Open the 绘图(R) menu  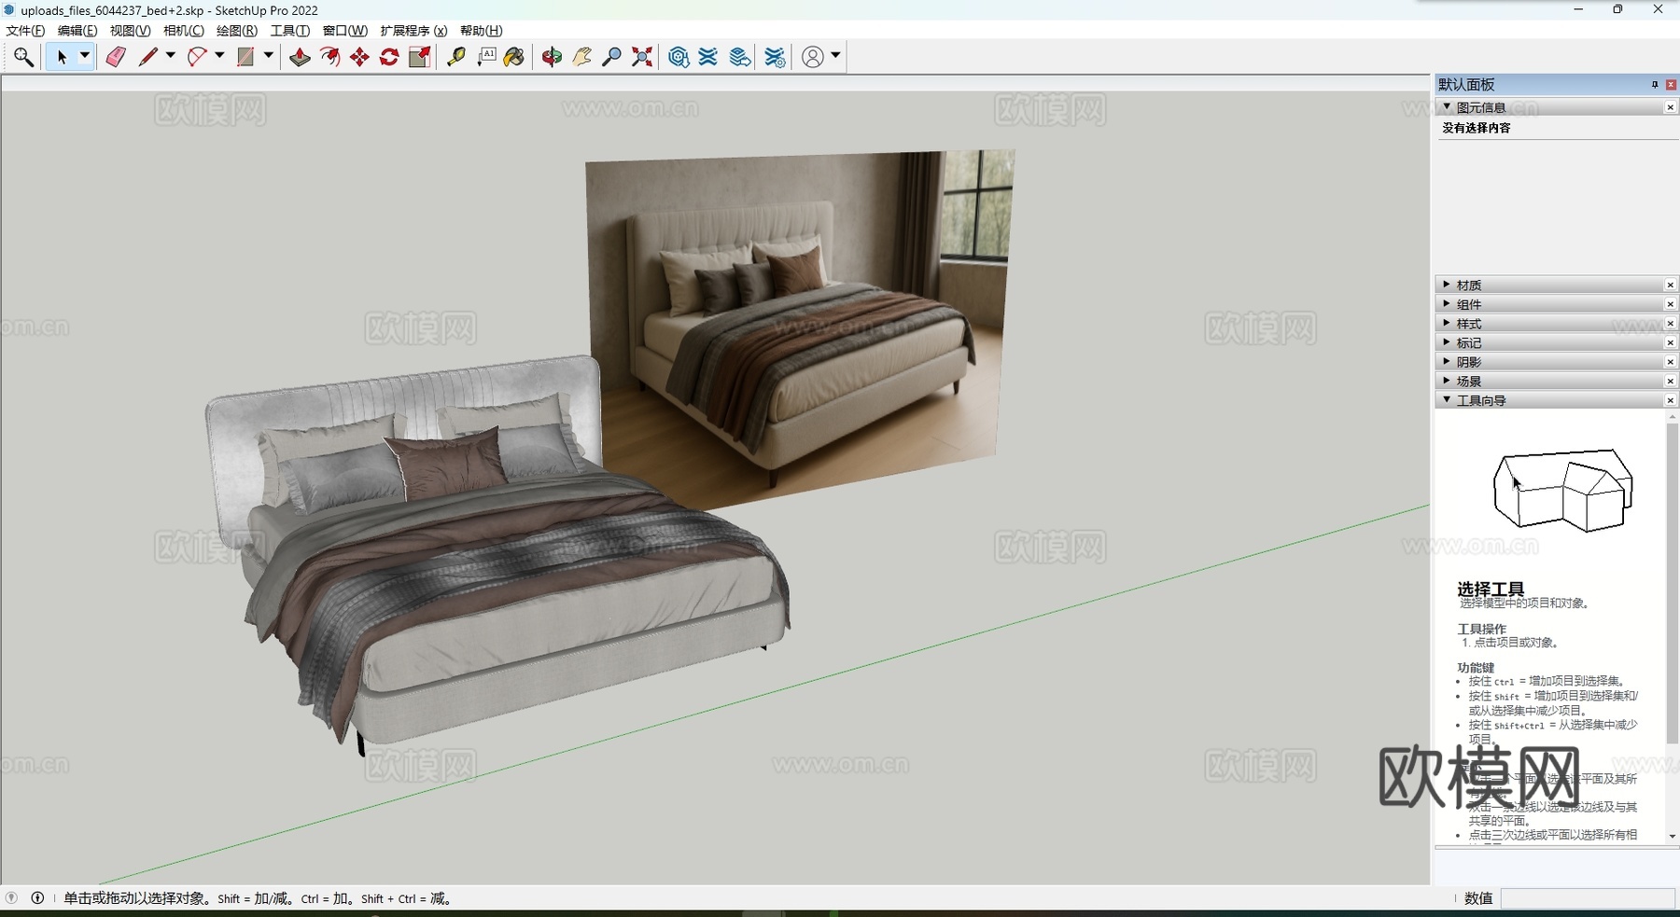tap(237, 31)
